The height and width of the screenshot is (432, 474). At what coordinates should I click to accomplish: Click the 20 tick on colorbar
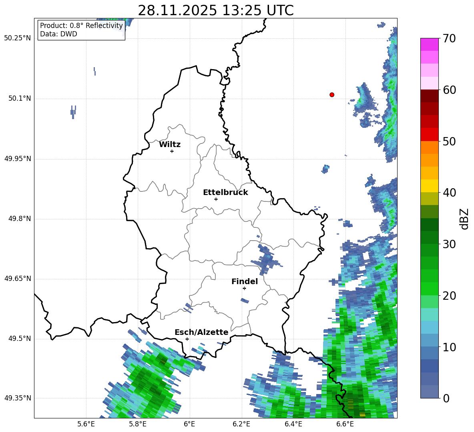pos(449,296)
